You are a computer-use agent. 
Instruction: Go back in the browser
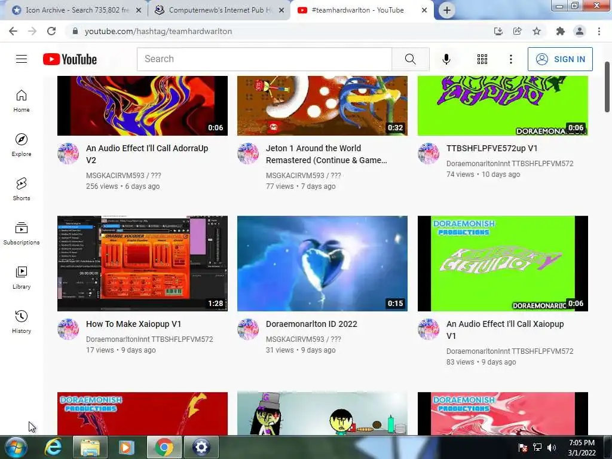13,31
